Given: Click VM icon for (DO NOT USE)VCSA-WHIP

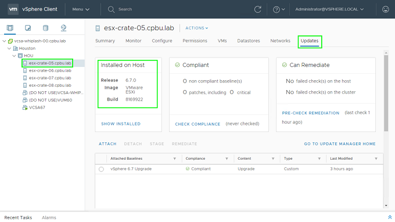Looking at the screenshot, I should pyautogui.click(x=25, y=93).
